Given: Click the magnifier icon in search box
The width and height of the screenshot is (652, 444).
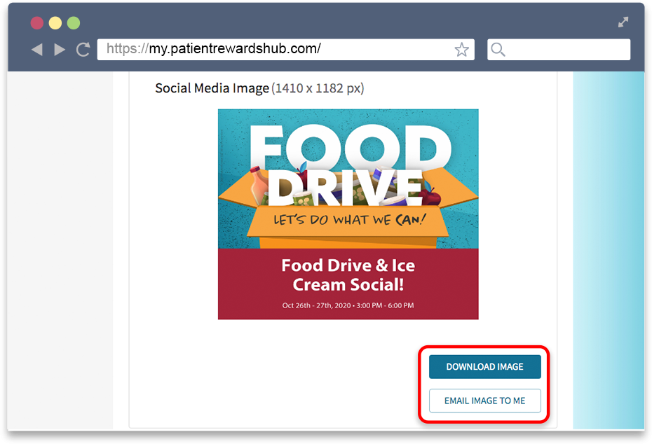Looking at the screenshot, I should click(498, 50).
